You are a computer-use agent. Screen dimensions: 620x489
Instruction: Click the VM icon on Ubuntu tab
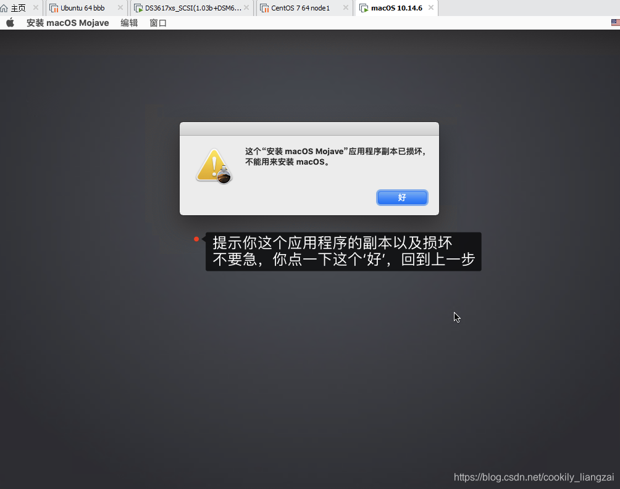coord(54,8)
